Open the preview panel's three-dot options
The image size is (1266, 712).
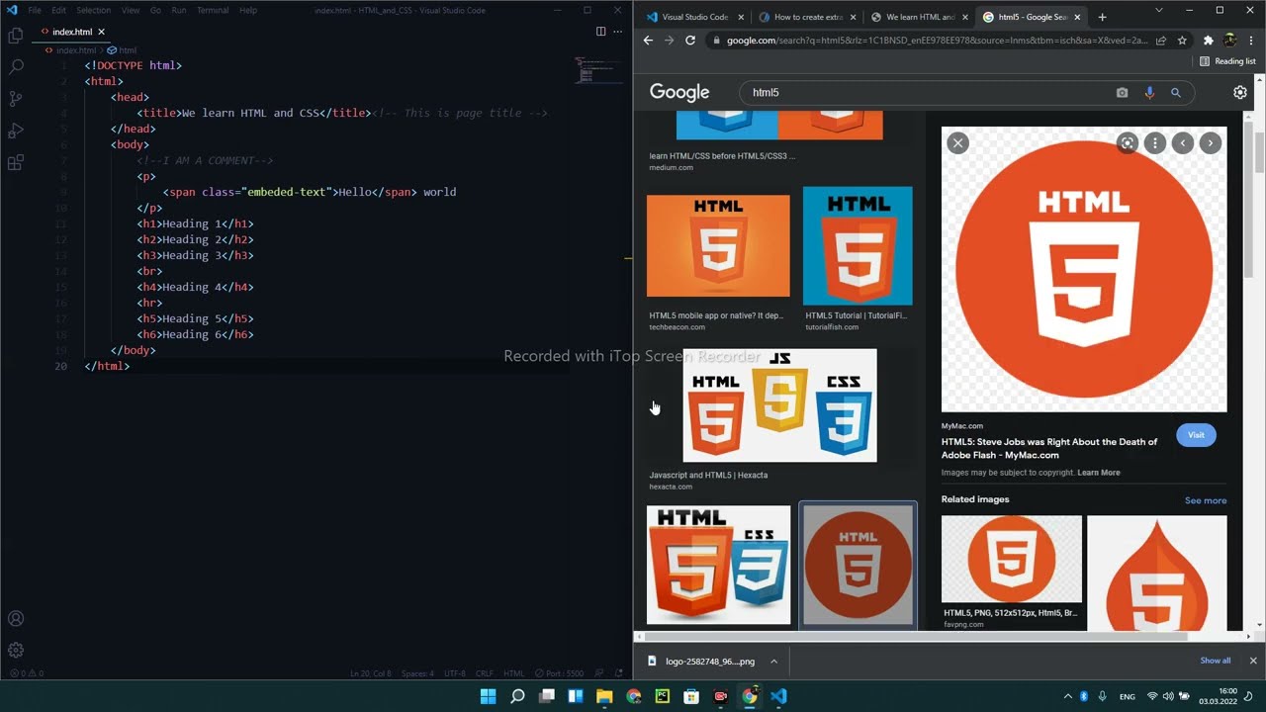[1154, 143]
